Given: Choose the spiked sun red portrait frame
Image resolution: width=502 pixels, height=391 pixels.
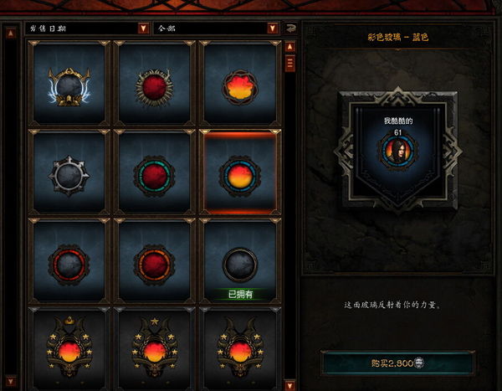Looking at the screenshot, I should 154,84.
